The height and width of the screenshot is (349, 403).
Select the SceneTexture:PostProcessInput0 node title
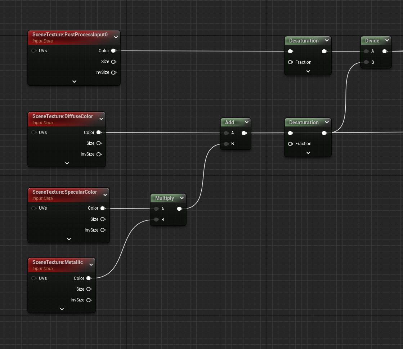[x=70, y=35]
